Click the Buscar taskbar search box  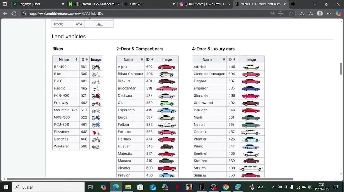tap(49, 187)
